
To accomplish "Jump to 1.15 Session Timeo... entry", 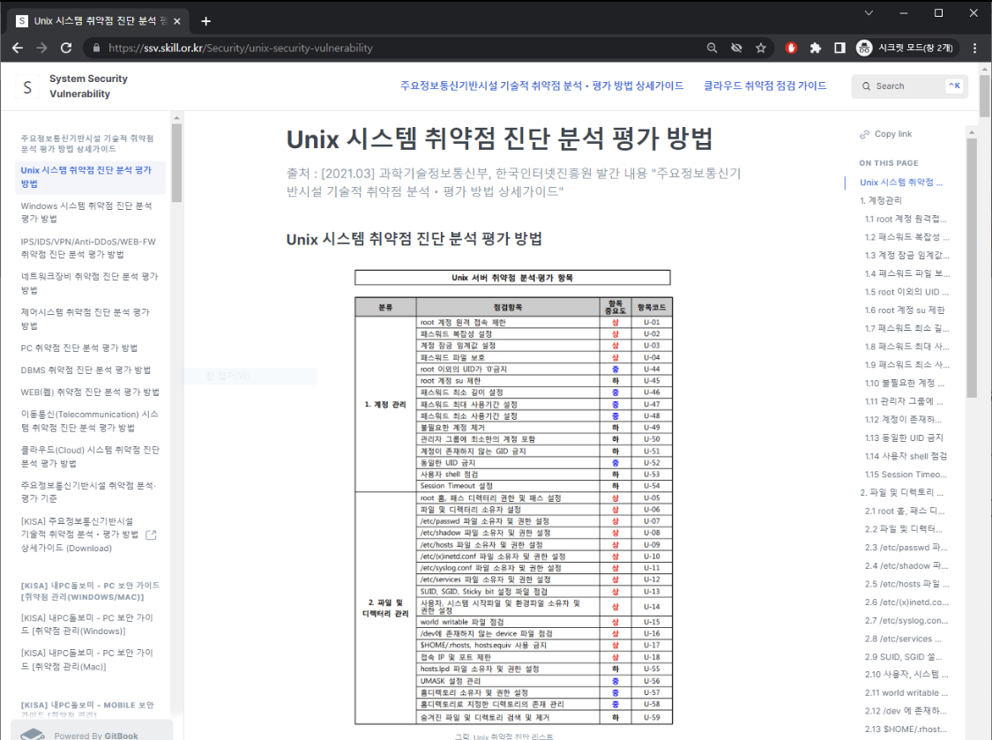I will 906,475.
